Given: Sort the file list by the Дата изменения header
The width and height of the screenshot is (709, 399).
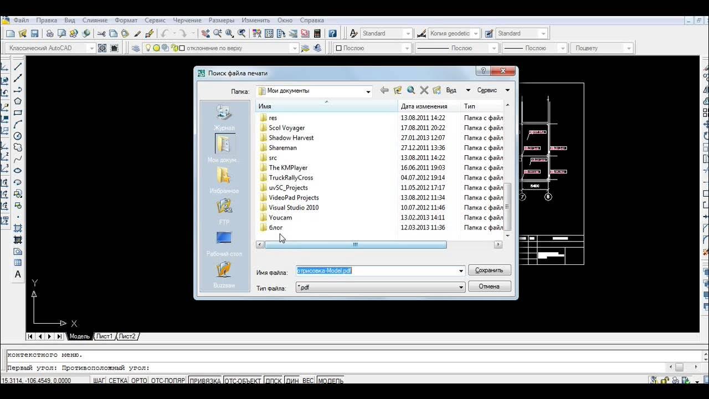Looking at the screenshot, I should pyautogui.click(x=429, y=106).
